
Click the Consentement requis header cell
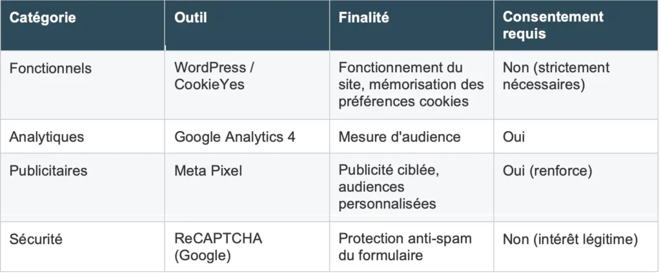point(553,25)
